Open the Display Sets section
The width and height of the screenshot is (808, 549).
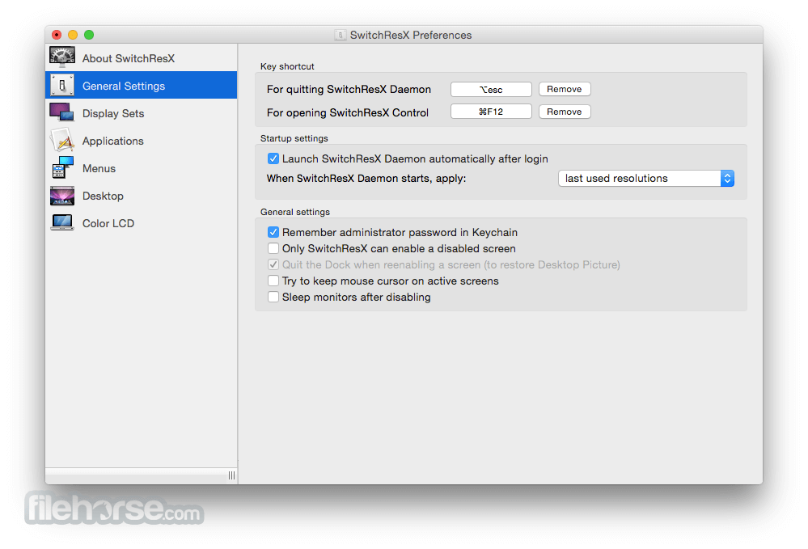(x=113, y=113)
